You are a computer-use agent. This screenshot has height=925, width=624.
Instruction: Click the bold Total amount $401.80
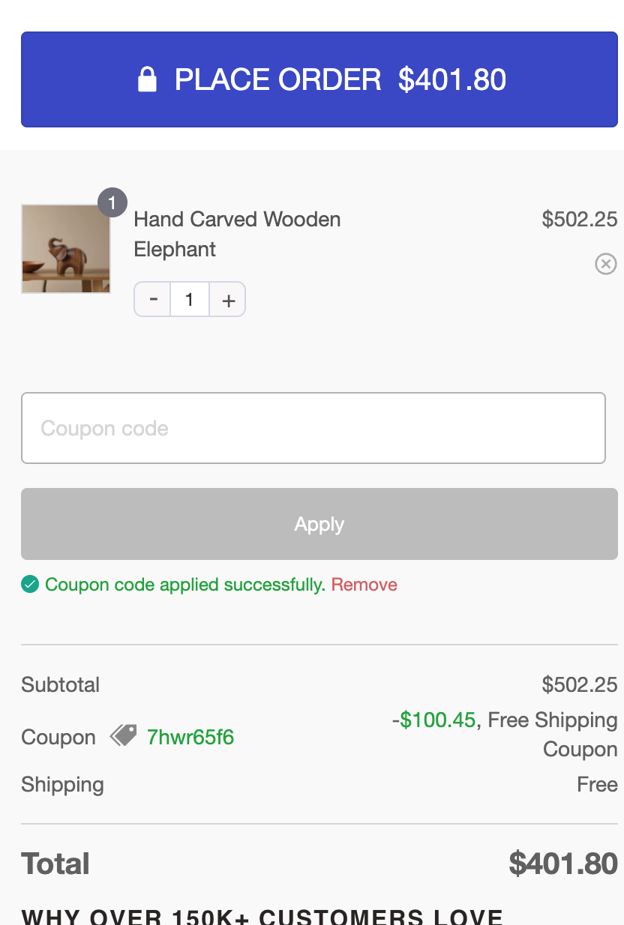click(x=562, y=864)
